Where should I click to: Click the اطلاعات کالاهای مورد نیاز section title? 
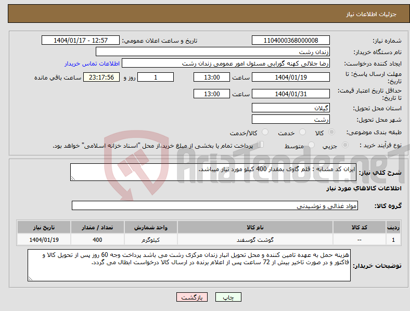(x=364, y=188)
